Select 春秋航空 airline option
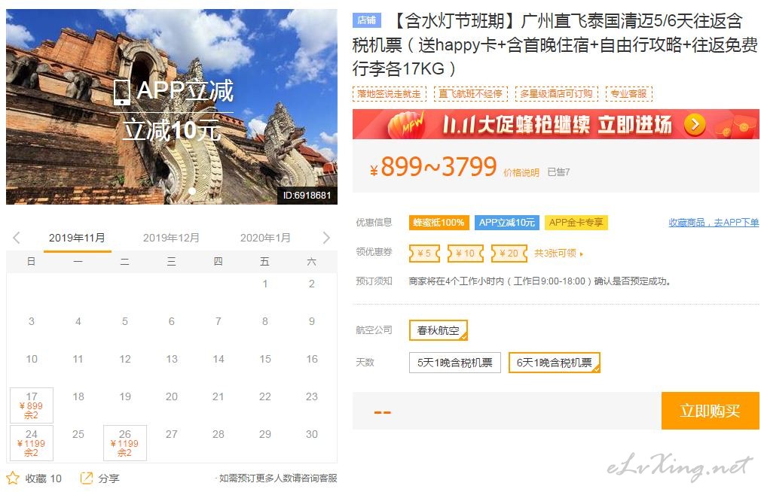The width and height of the screenshot is (761, 492). (x=439, y=330)
